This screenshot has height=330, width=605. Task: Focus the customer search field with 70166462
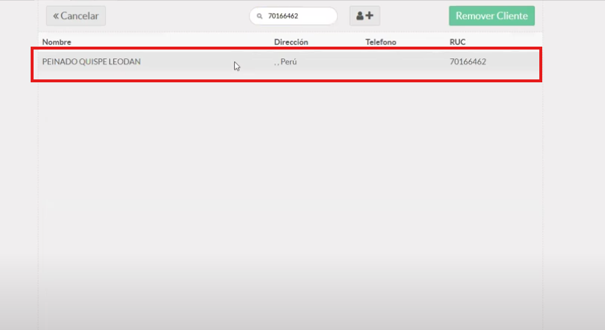299,16
